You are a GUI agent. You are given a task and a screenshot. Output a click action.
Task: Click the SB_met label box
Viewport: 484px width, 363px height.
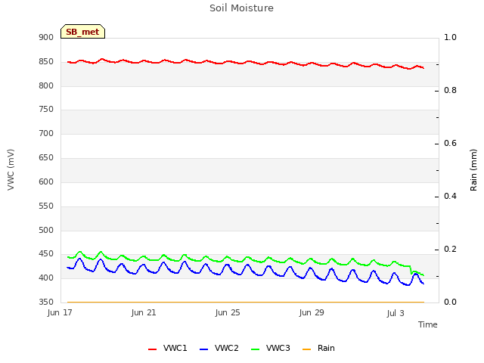[82, 32]
